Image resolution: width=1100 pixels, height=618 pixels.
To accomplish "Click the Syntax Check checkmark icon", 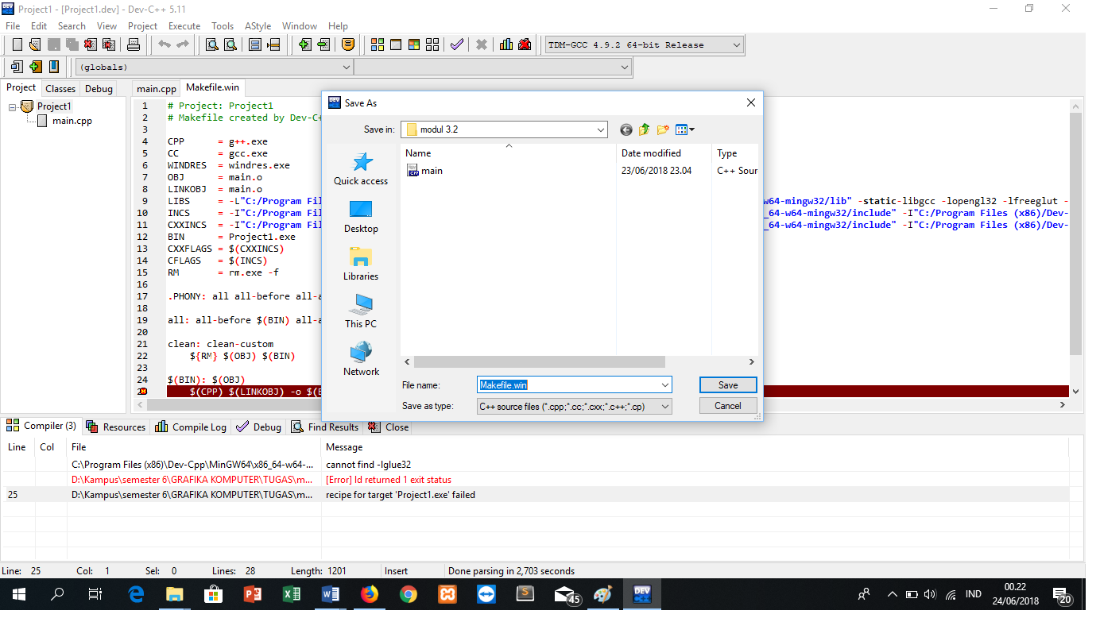I will pyautogui.click(x=457, y=44).
